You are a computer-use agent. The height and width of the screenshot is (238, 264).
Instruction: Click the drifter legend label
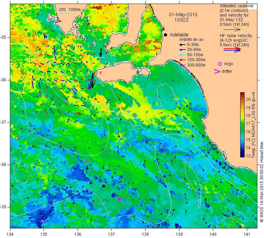click(227, 71)
